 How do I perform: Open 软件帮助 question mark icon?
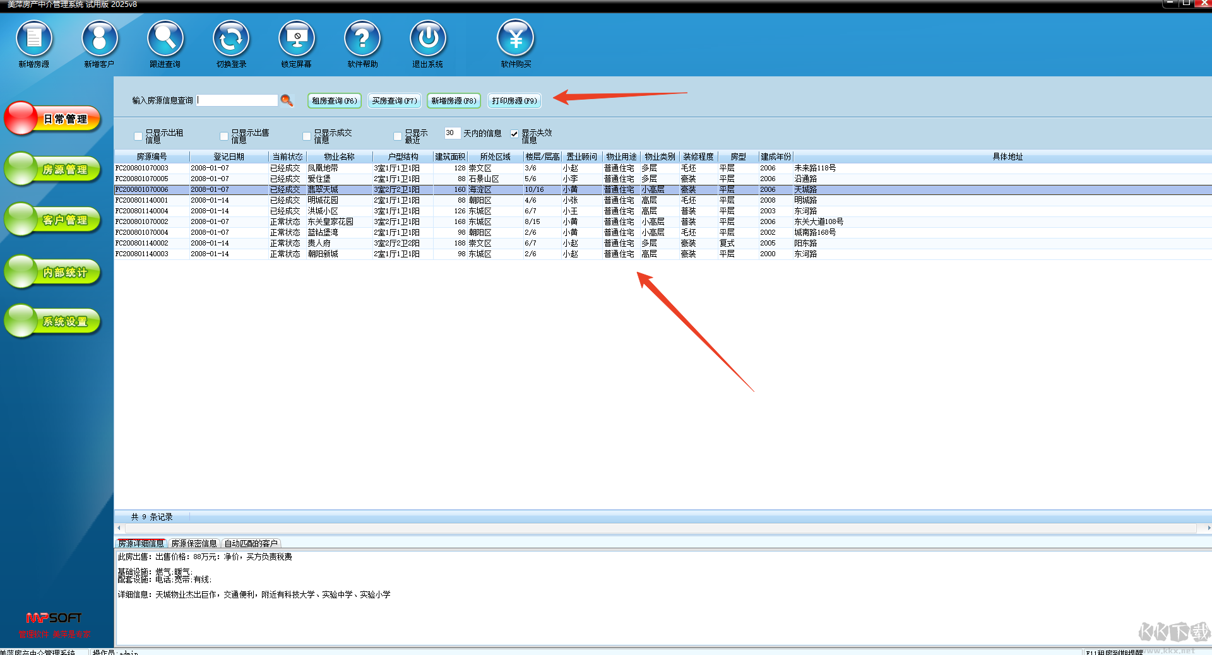(x=362, y=39)
